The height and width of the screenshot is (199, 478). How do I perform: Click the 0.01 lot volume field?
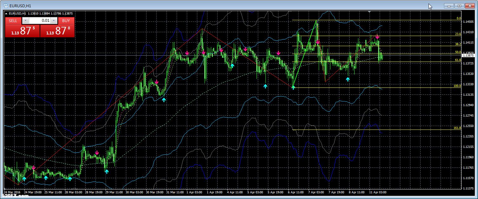coord(39,21)
